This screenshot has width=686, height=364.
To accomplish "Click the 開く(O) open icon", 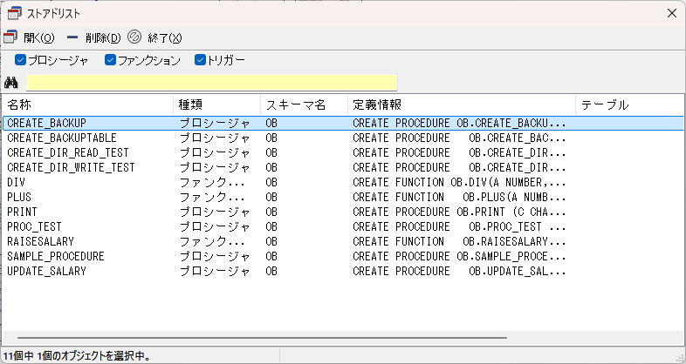I will point(10,37).
